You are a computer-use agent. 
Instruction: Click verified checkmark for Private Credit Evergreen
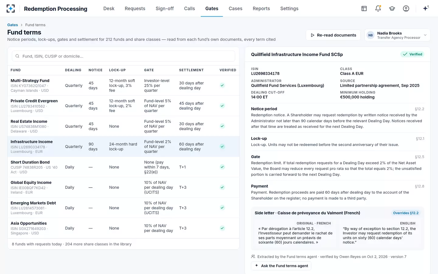(x=222, y=106)
